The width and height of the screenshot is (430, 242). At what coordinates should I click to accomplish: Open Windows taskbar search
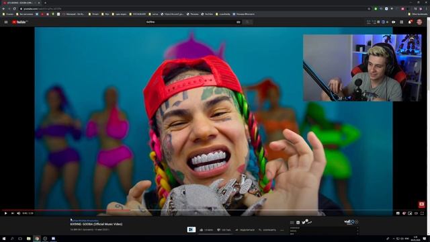[12, 239]
